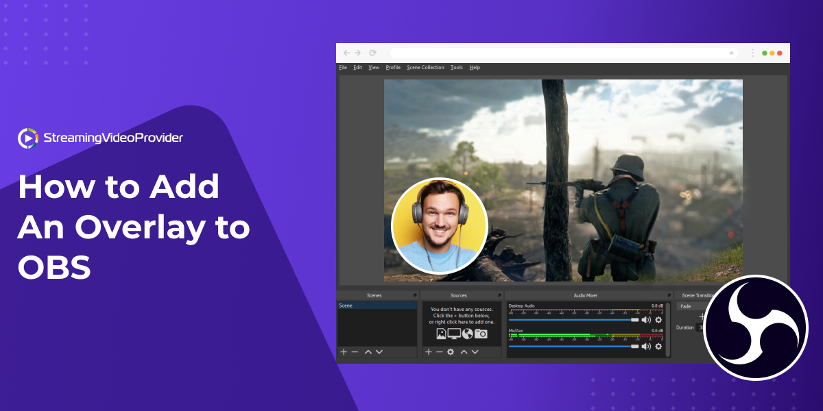Click the image source icon
The image size is (823, 411).
click(x=441, y=334)
